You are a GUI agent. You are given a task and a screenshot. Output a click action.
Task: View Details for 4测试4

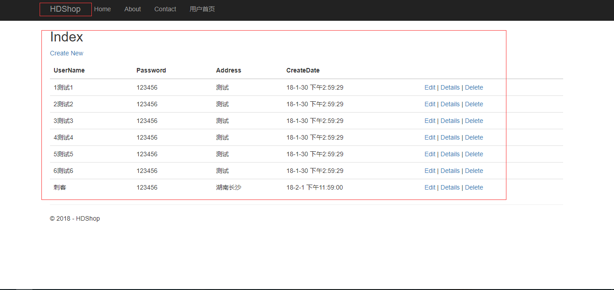450,137
